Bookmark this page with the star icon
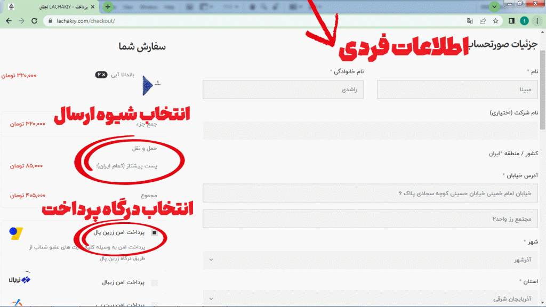Screen dimensions: 546x307 [495, 21]
